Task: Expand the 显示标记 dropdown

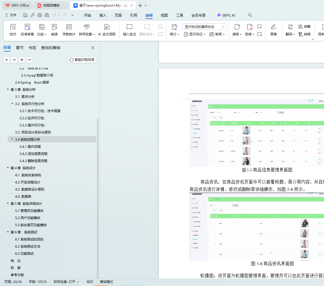Action: pyautogui.click(x=195, y=34)
